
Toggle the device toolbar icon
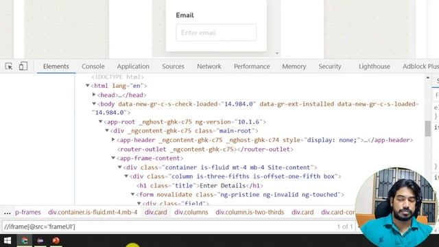point(23,66)
